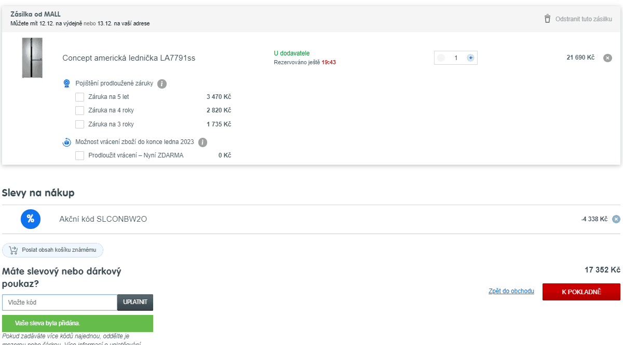Click the refrigerator product thumbnail
This screenshot has height=345, width=623.
tap(32, 58)
